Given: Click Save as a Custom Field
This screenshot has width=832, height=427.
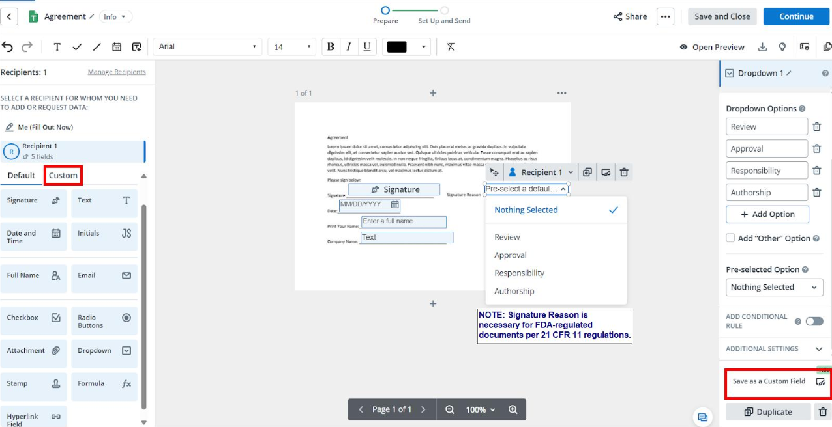Looking at the screenshot, I should point(778,381).
